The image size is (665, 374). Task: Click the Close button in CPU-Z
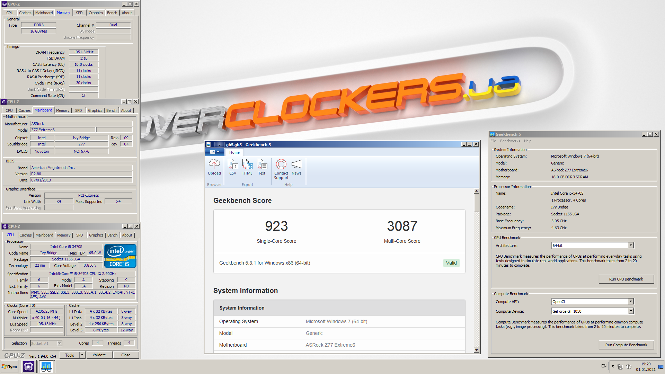[x=126, y=355]
